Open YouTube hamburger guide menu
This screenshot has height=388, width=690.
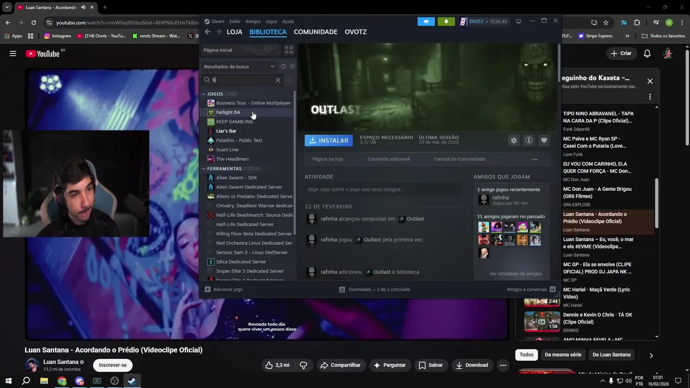(x=13, y=53)
